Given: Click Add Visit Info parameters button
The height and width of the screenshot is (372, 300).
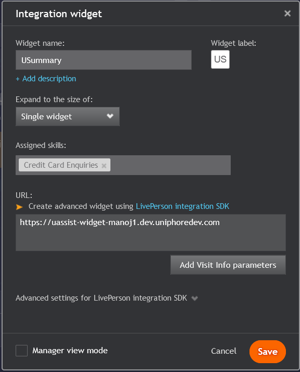Looking at the screenshot, I should coord(228,265).
